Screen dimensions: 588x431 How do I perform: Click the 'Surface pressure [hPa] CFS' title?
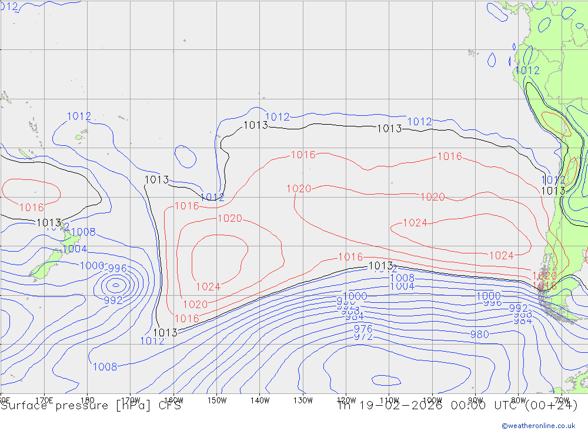click(91, 406)
